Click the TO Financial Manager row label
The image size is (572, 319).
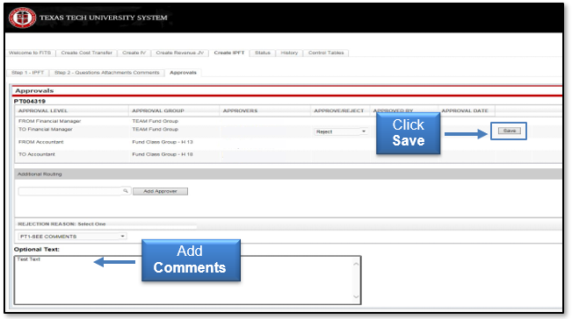tap(45, 129)
